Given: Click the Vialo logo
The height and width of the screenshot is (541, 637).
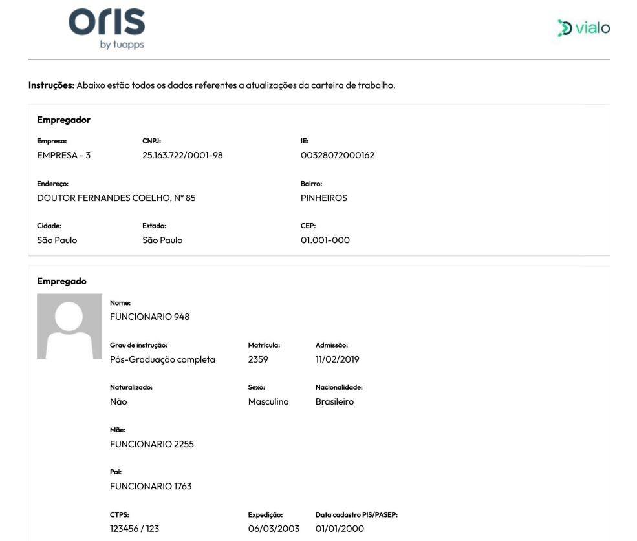Looking at the screenshot, I should click(584, 28).
